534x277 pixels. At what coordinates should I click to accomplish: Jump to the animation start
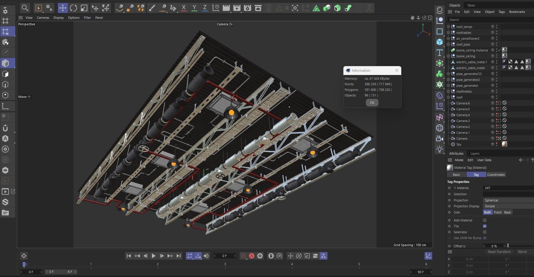(129, 256)
